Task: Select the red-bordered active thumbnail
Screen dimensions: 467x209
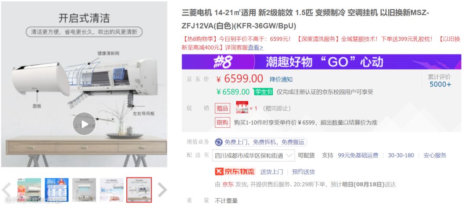Action: coord(139,190)
